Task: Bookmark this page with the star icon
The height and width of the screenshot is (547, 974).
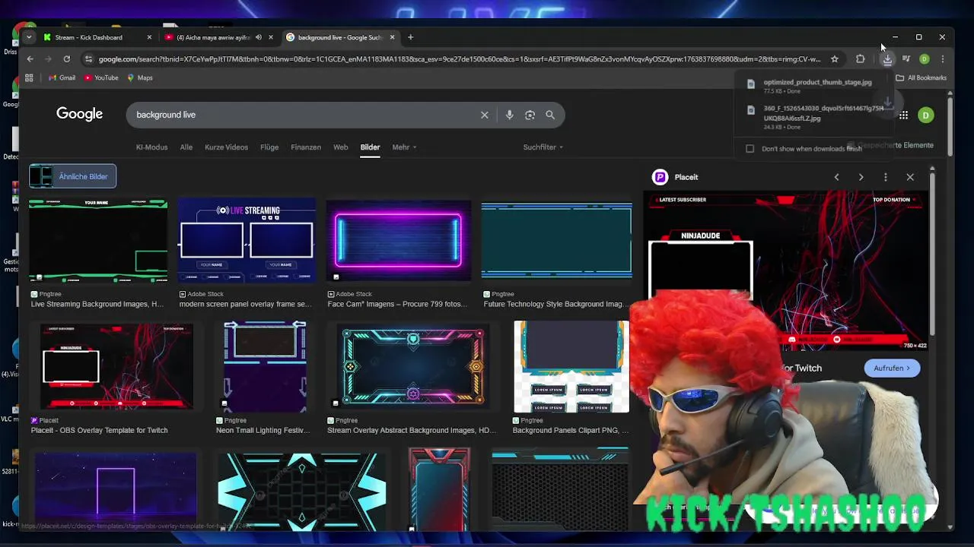Action: [835, 58]
